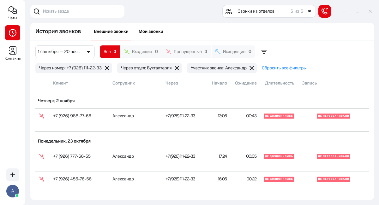Open the additional filters icon
Screen dimensions: 379x205
[264, 52]
